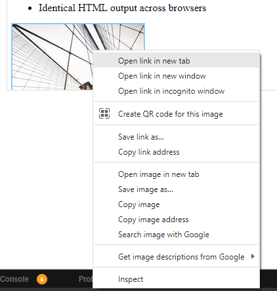Select Copy image address
The image size is (277, 291).
click(177, 220)
